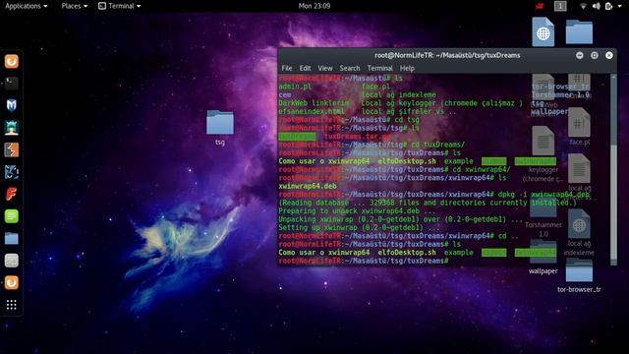Click red 'tuxDreams.tar.gz' in terminal

[357, 137]
